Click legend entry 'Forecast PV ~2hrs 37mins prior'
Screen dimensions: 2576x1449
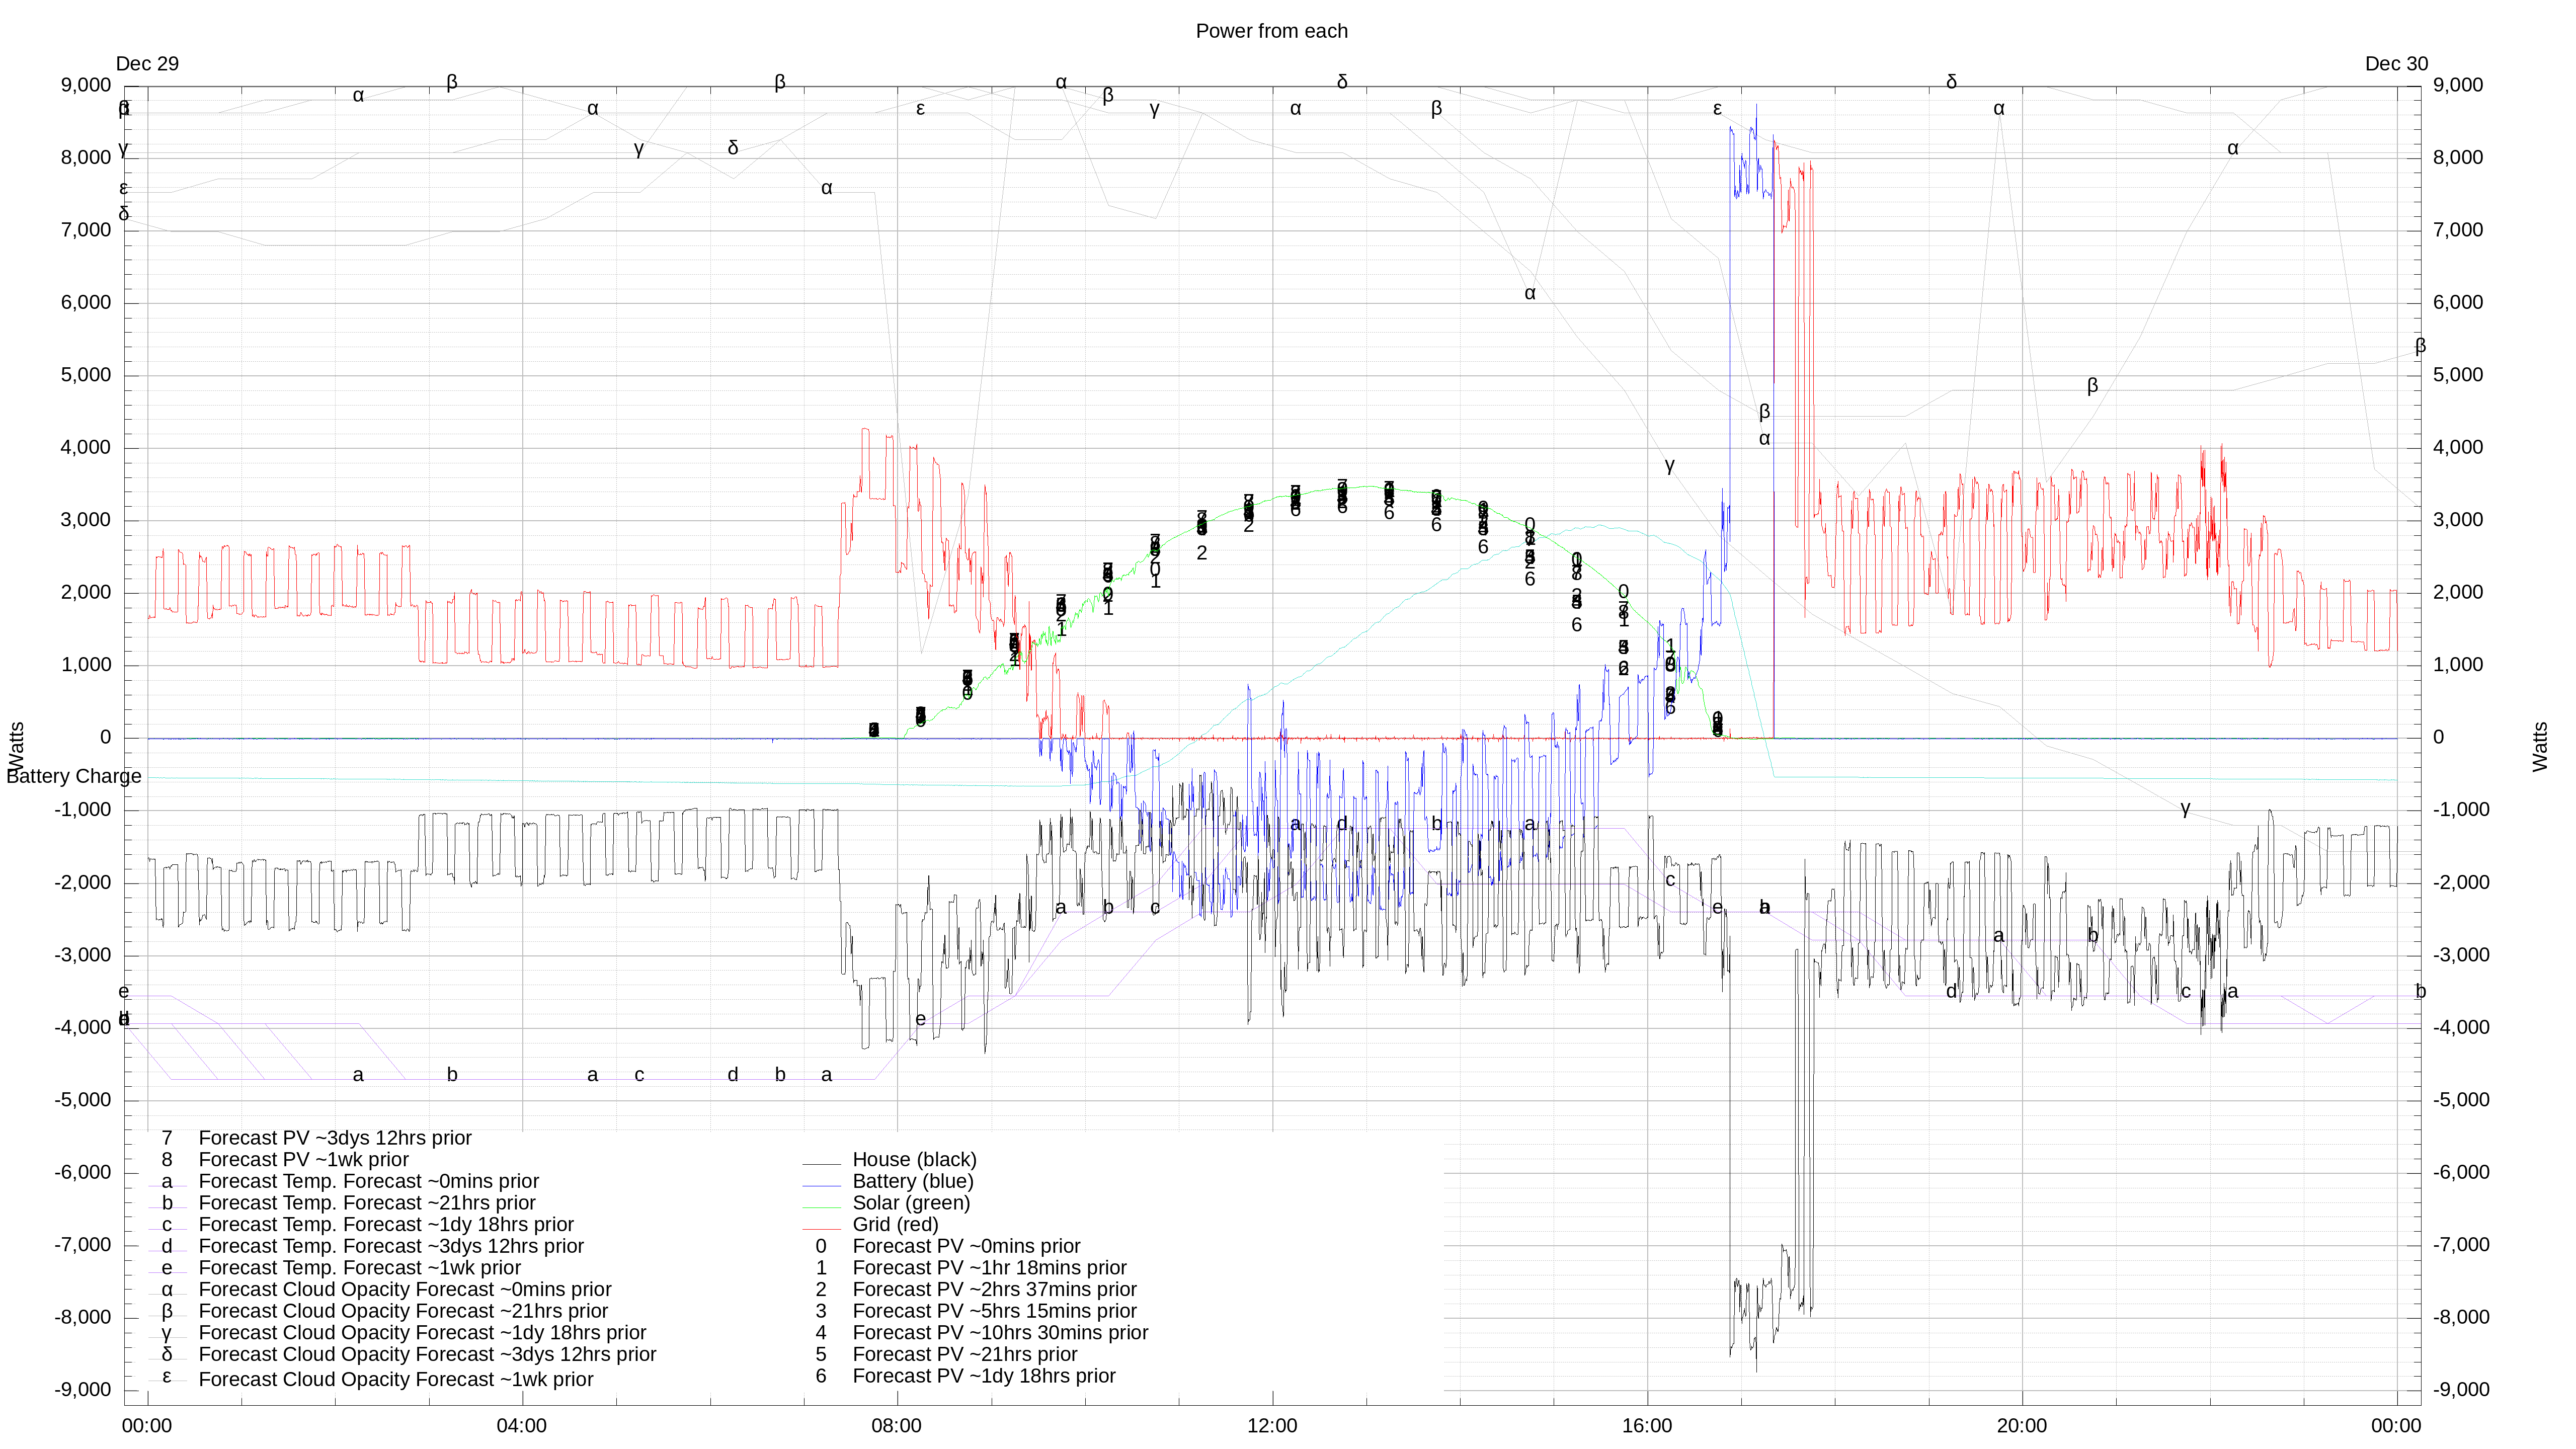pyautogui.click(x=994, y=1290)
